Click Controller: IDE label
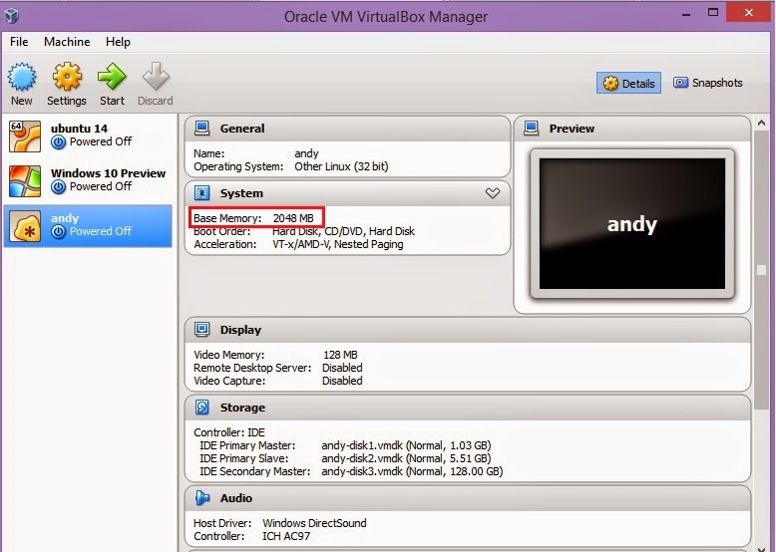 [229, 432]
